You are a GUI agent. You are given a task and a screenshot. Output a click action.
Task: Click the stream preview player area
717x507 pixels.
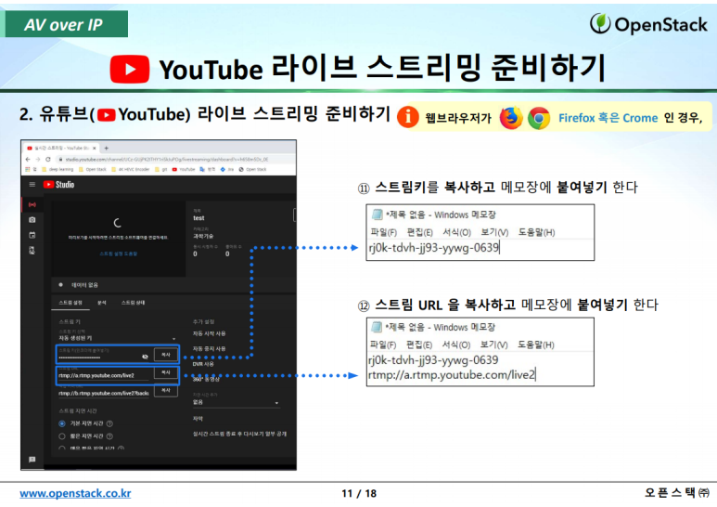118,238
